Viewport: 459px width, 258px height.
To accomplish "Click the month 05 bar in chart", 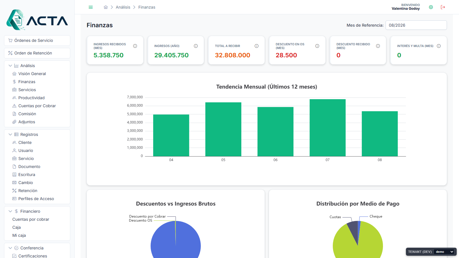I will (223, 129).
